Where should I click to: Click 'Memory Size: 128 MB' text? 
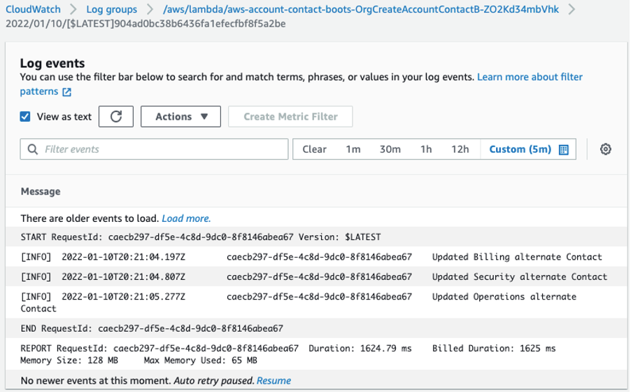(x=69, y=360)
